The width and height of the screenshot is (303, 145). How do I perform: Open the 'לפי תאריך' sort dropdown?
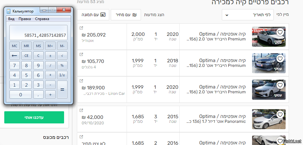click(x=247, y=15)
